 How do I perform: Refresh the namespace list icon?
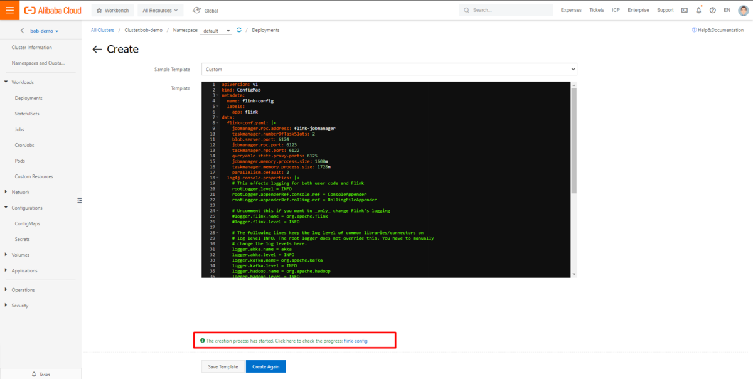click(239, 30)
